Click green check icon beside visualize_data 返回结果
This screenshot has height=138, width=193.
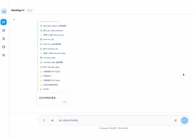[41, 62]
